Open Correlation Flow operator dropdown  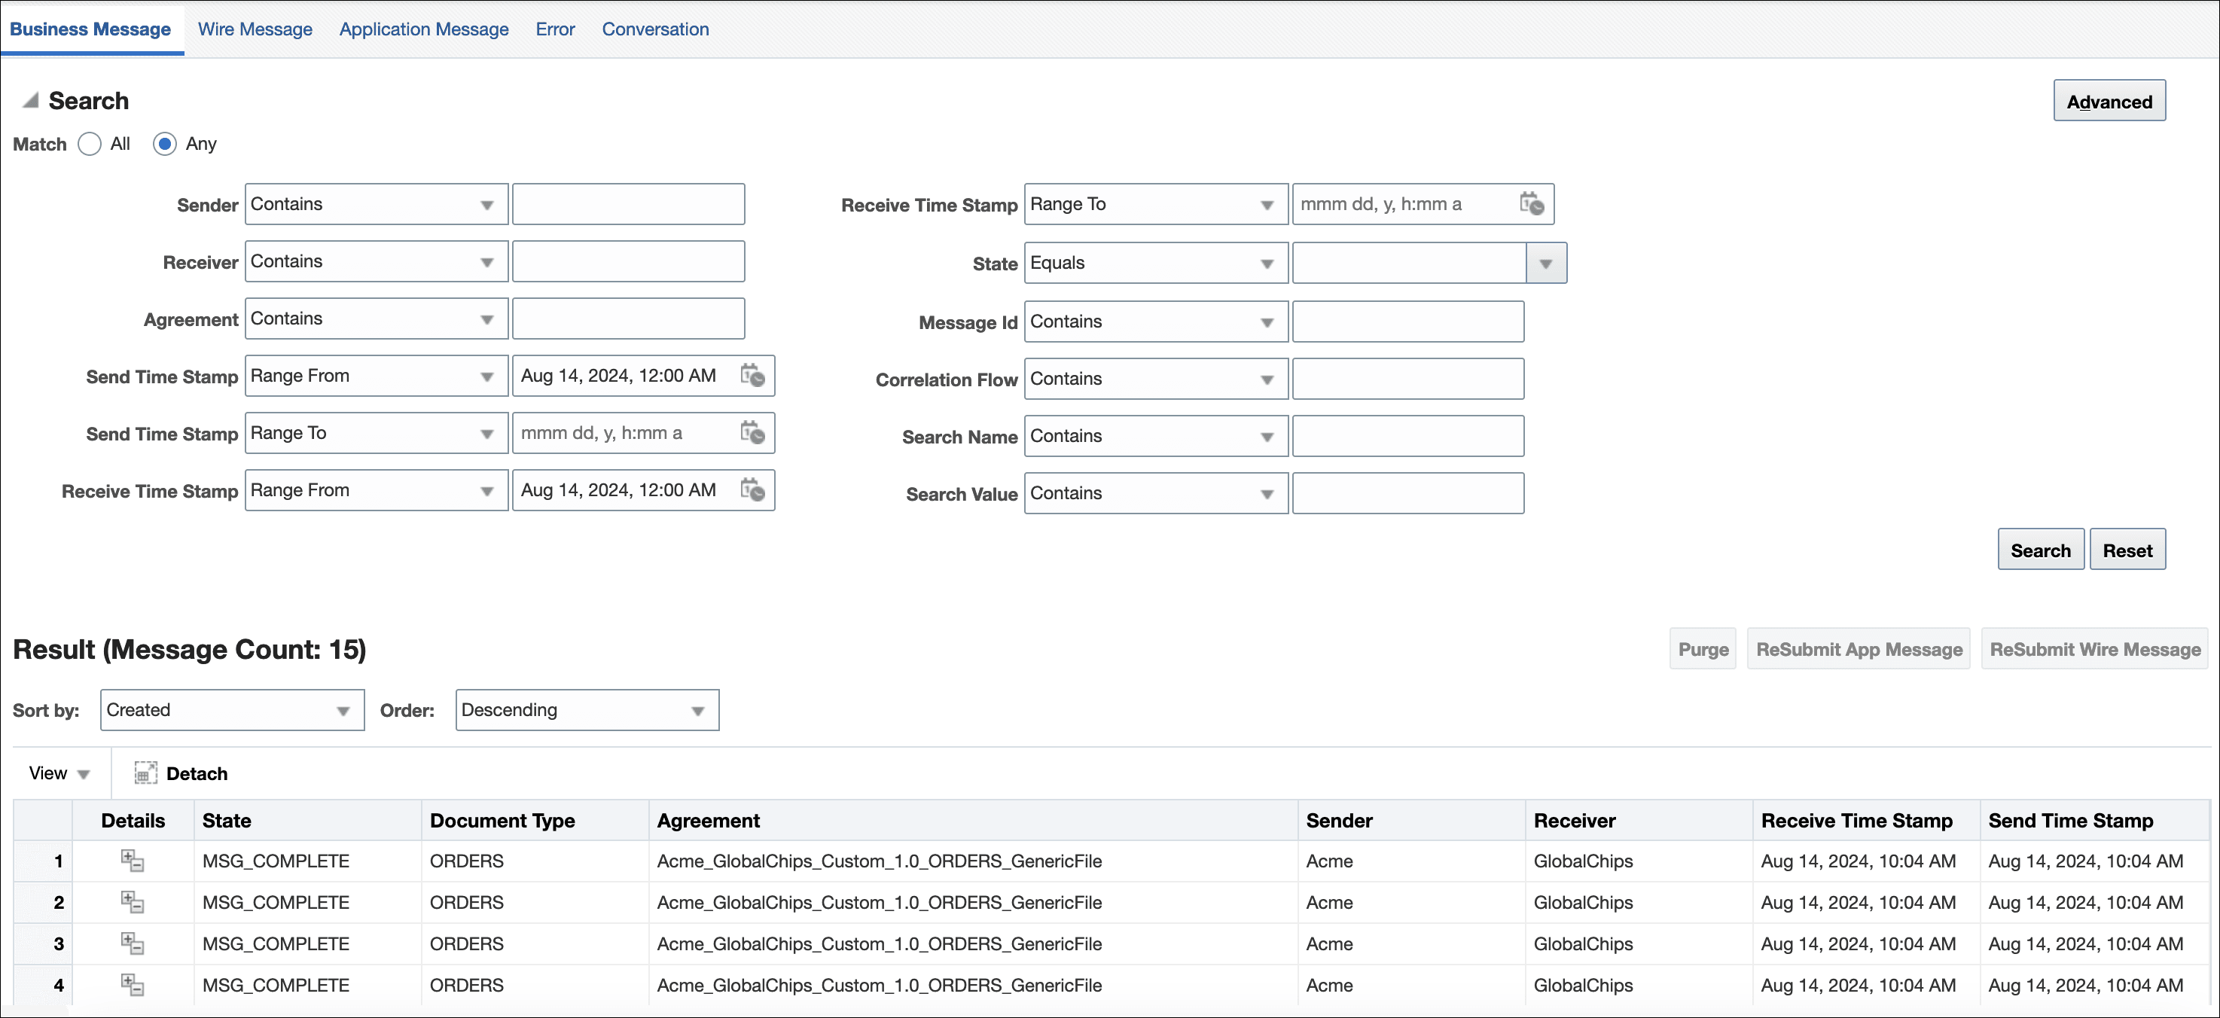tap(1156, 379)
